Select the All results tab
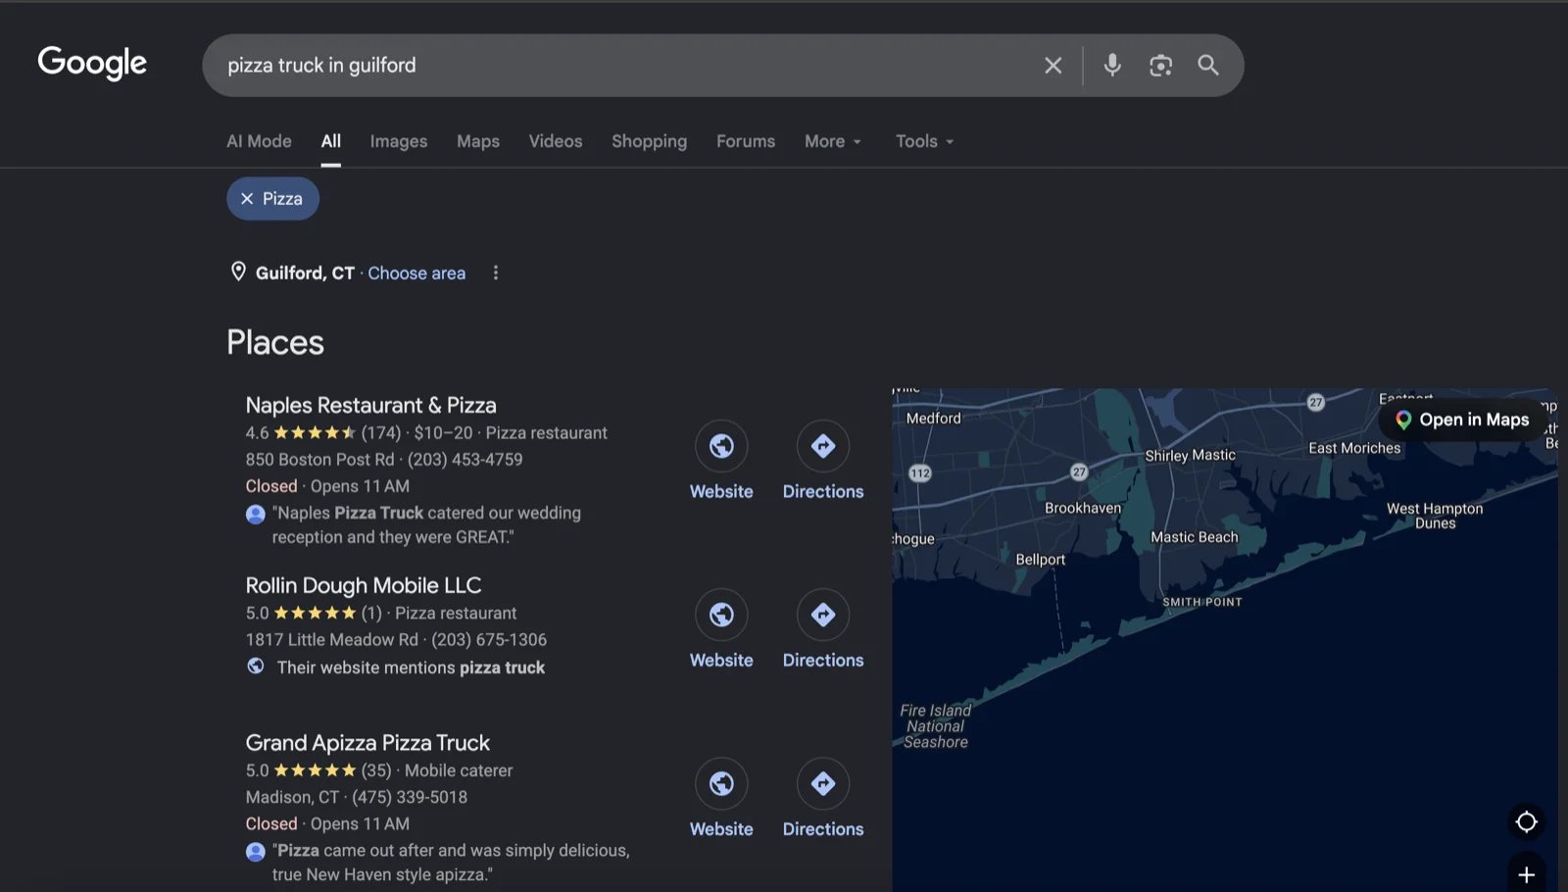 pyautogui.click(x=331, y=141)
